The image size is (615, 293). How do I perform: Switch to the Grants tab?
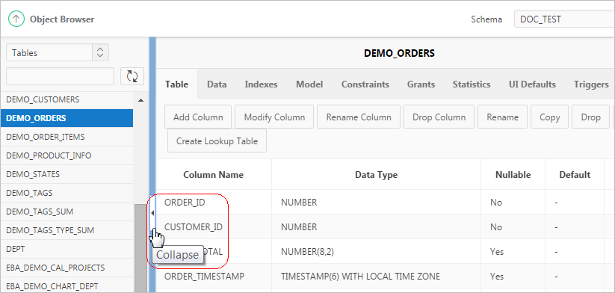(421, 84)
